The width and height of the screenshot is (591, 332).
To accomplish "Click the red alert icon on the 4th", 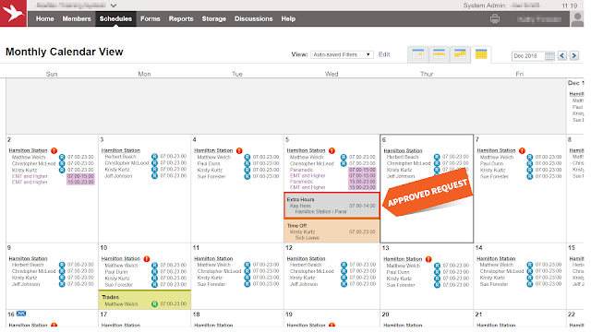I will tap(239, 150).
